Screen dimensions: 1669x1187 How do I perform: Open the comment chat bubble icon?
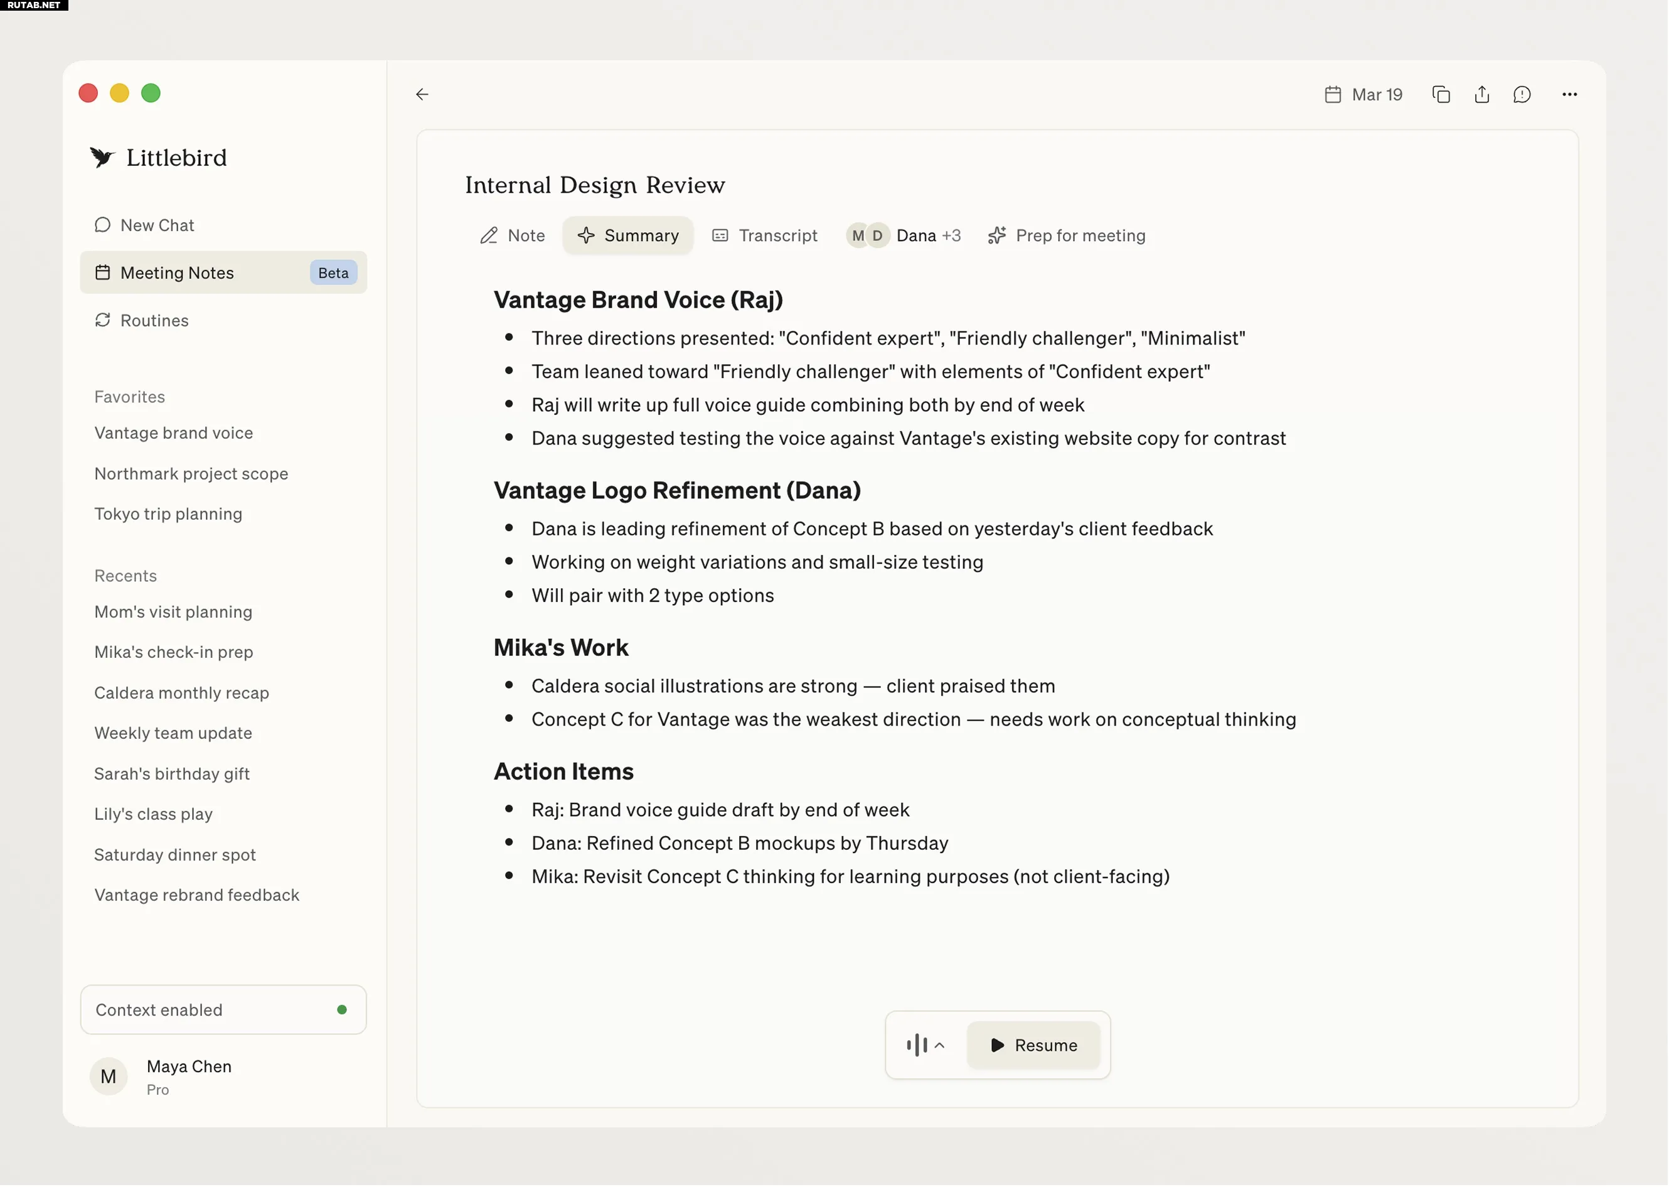1522,94
